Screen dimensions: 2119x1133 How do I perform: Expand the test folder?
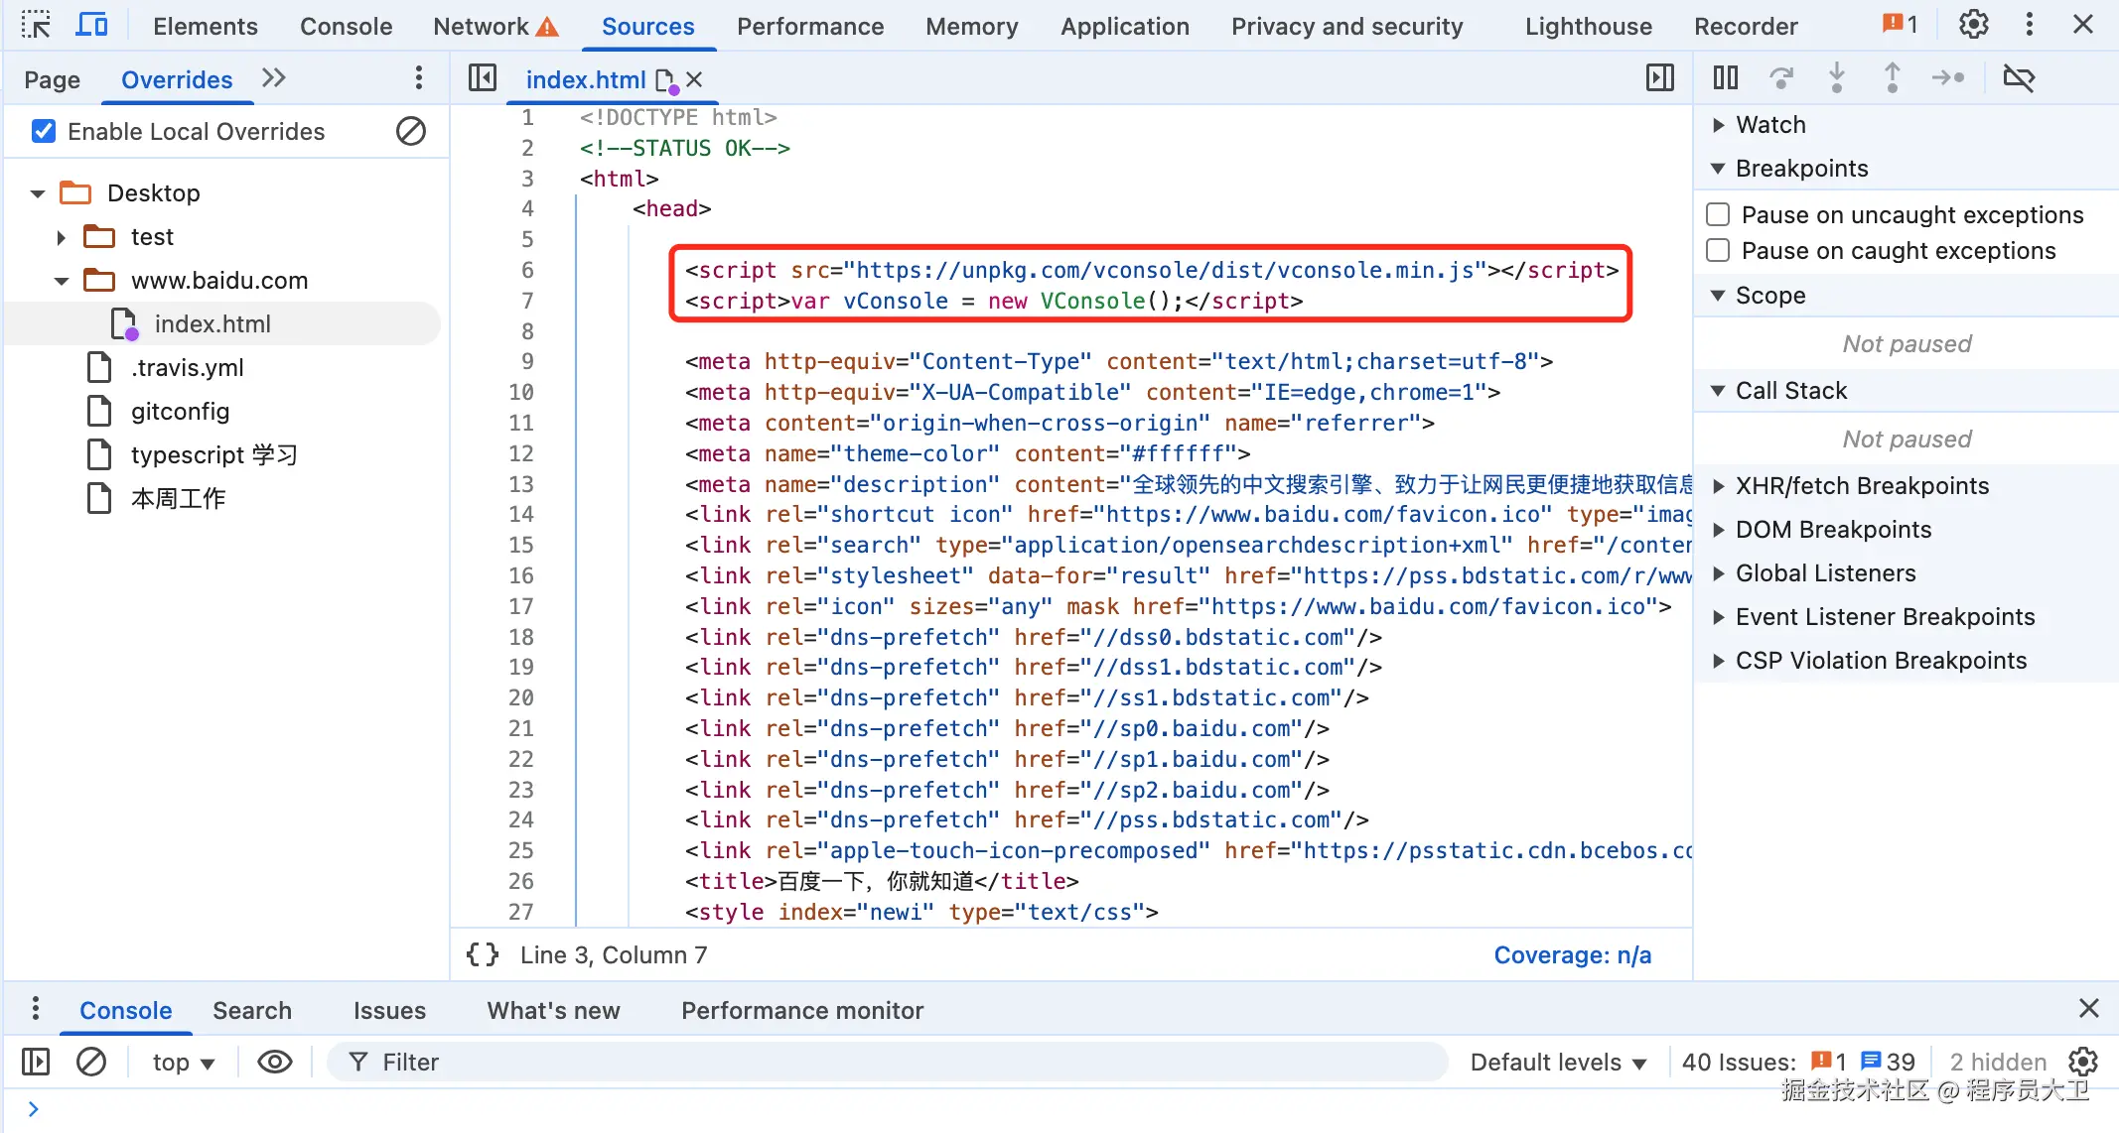pyautogui.click(x=62, y=237)
